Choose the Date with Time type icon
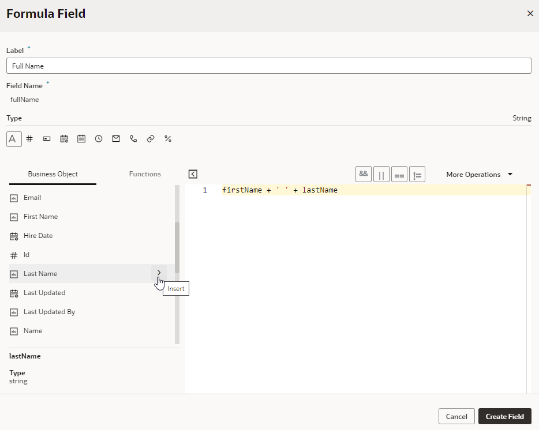Viewport: 539px width, 430px height. coord(64,138)
